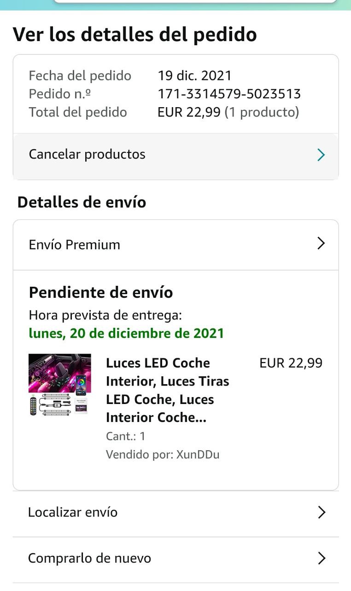Open the Luces LED Coche Interior product title
351x591 pixels.
click(x=167, y=390)
